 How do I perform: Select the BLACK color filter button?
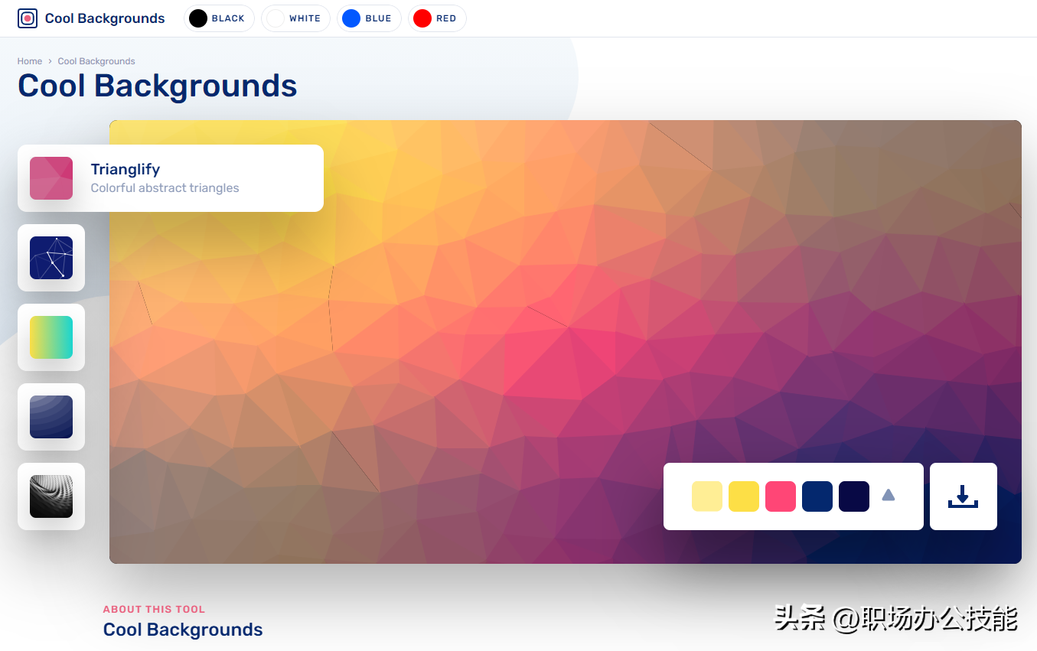[220, 18]
